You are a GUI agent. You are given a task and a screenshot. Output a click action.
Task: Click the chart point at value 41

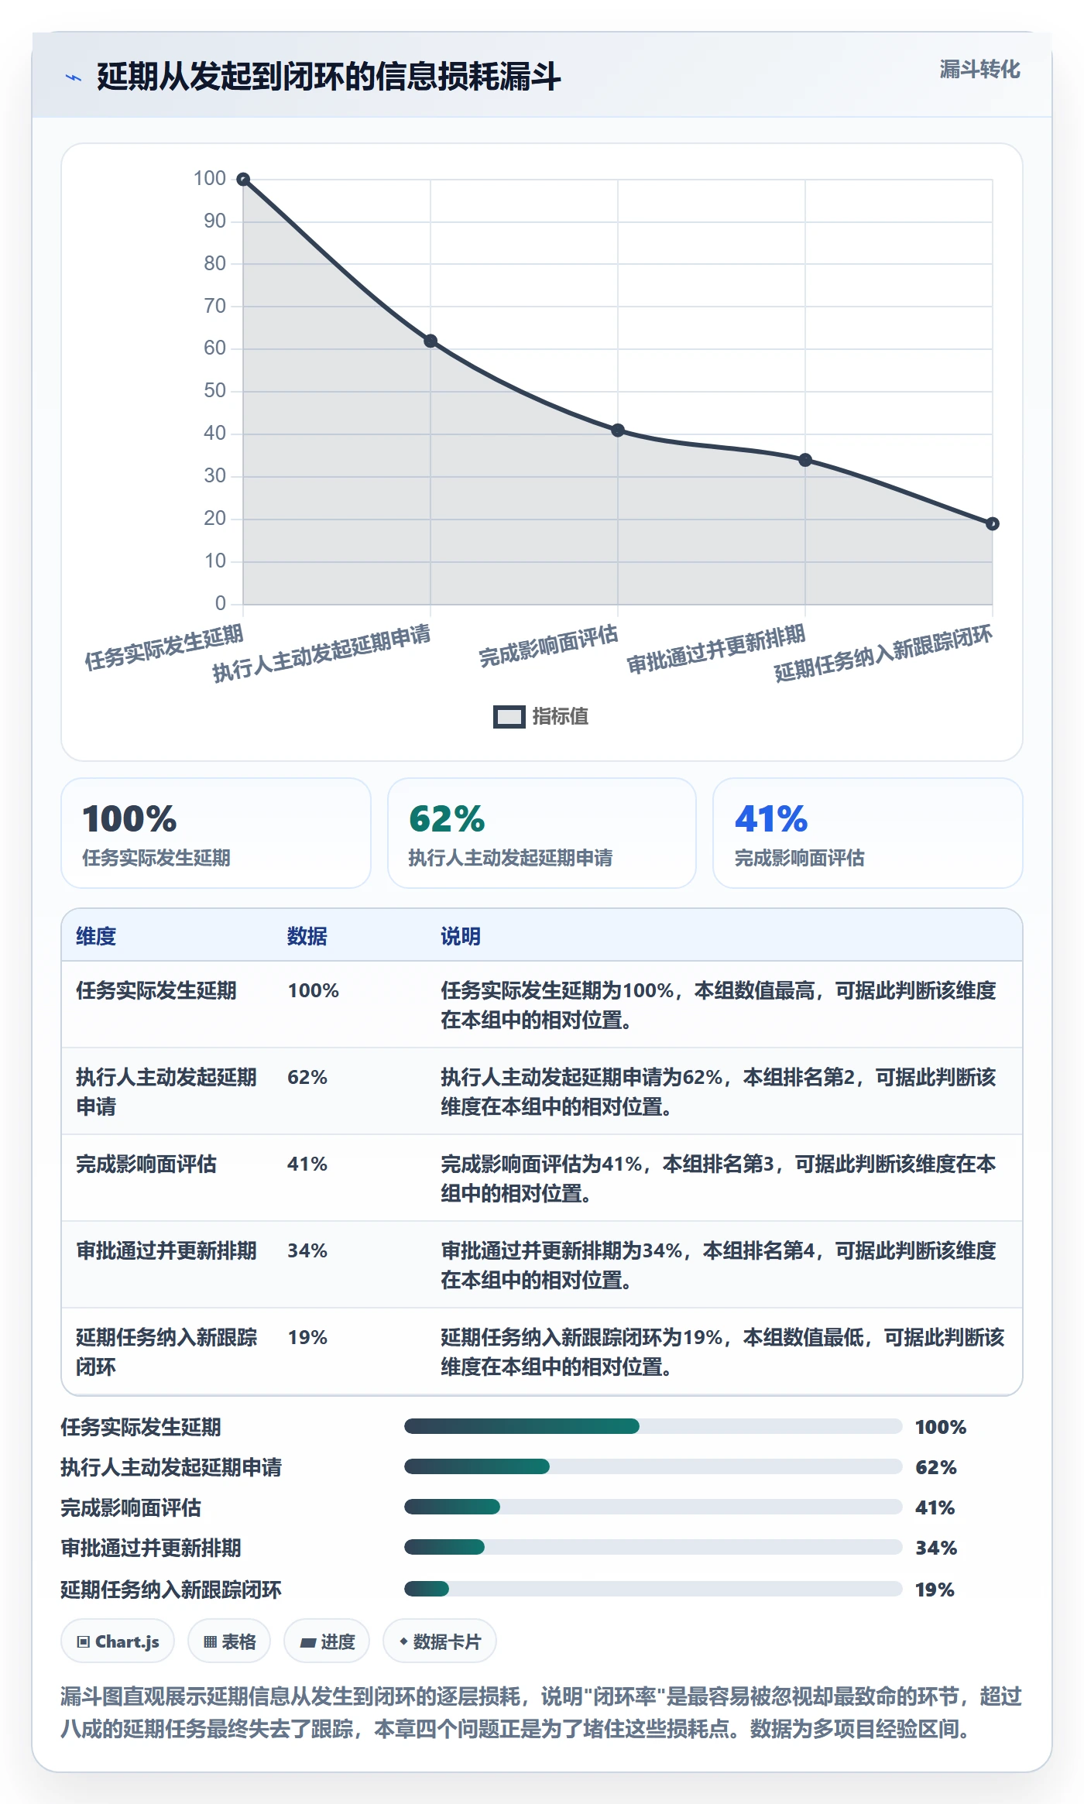click(x=618, y=430)
